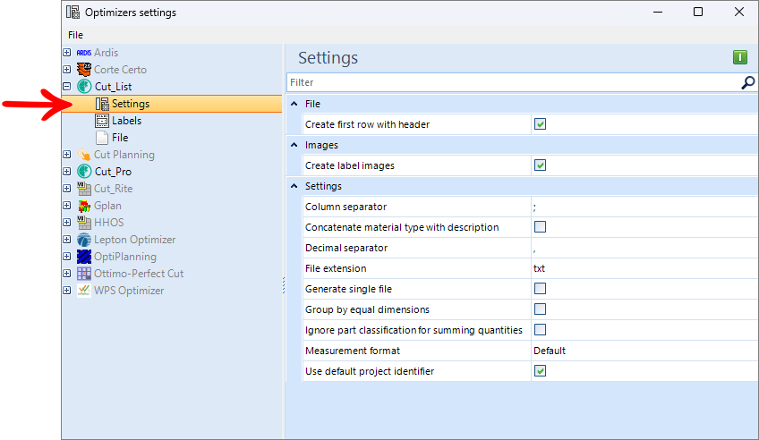Expand the Corte Certo tree node
Viewport: 759px width, 440px height.
coord(67,69)
